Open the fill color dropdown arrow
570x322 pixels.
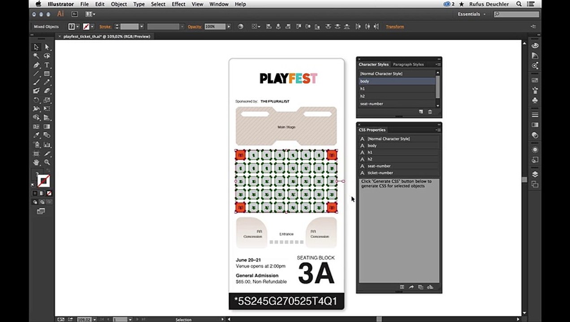click(78, 27)
